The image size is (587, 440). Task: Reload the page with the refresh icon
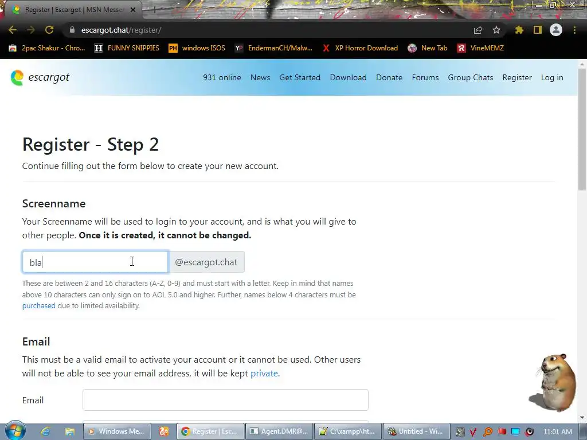(x=49, y=30)
